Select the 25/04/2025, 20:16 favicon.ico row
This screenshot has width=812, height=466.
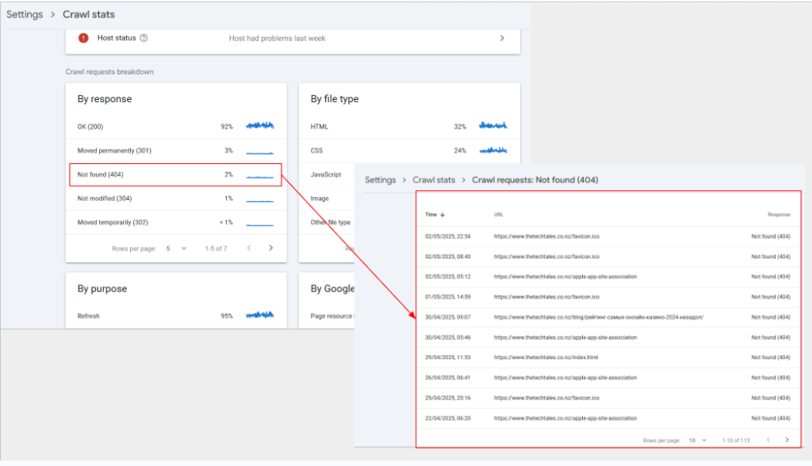(x=608, y=398)
